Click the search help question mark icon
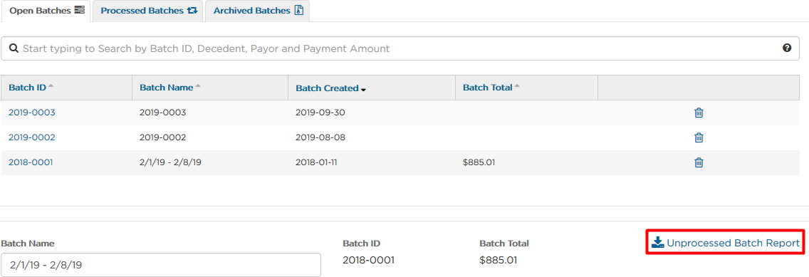The image size is (809, 277). pyautogui.click(x=787, y=48)
